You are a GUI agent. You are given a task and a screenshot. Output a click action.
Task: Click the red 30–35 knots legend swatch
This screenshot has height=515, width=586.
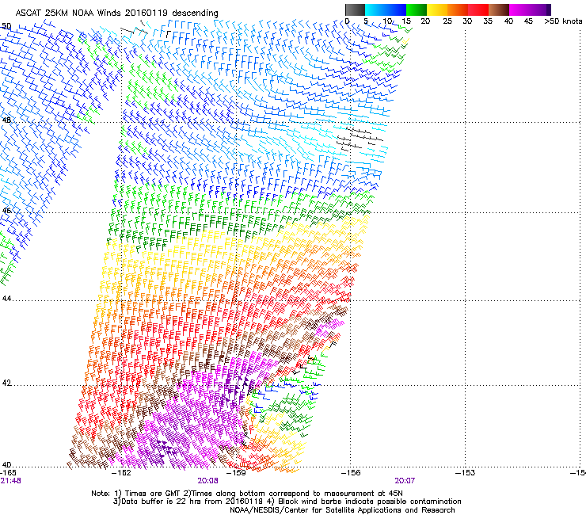(x=478, y=10)
